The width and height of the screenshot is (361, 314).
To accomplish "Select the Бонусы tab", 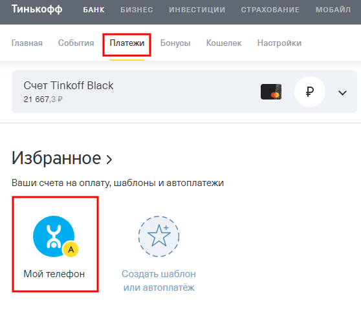I will pyautogui.click(x=175, y=43).
